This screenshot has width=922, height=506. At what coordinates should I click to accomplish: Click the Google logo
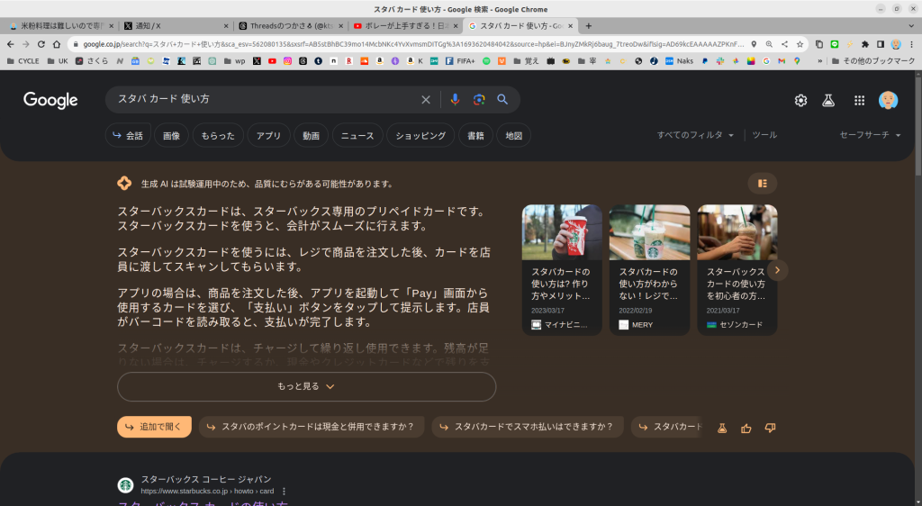tap(50, 101)
